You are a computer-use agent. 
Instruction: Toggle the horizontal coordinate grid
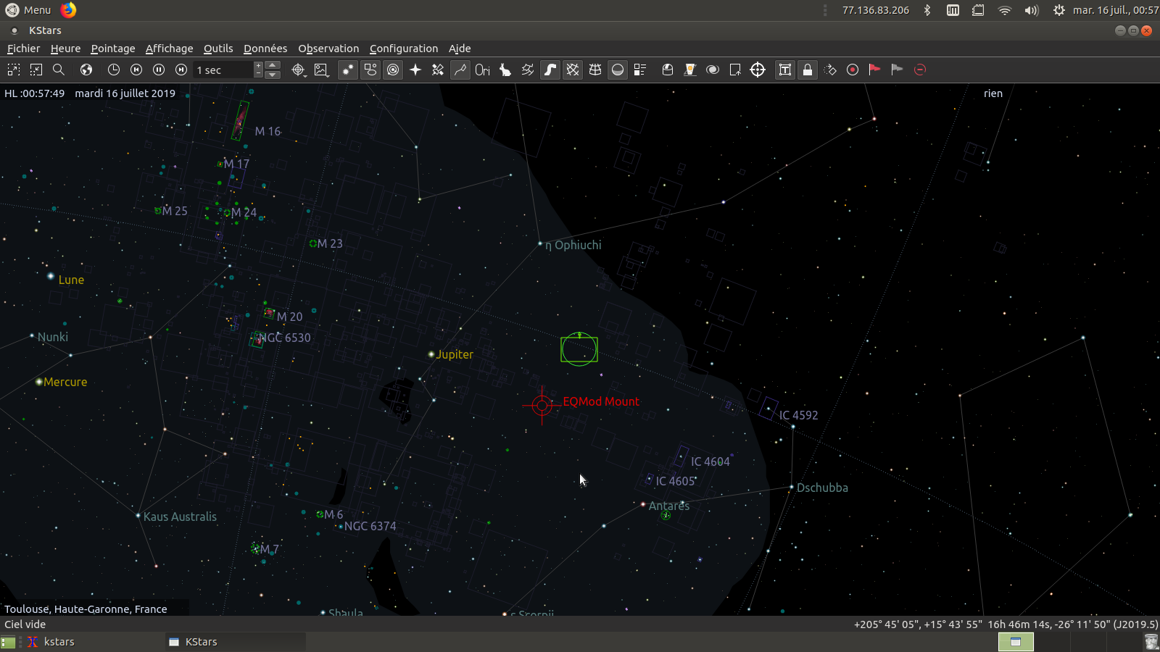pos(595,70)
